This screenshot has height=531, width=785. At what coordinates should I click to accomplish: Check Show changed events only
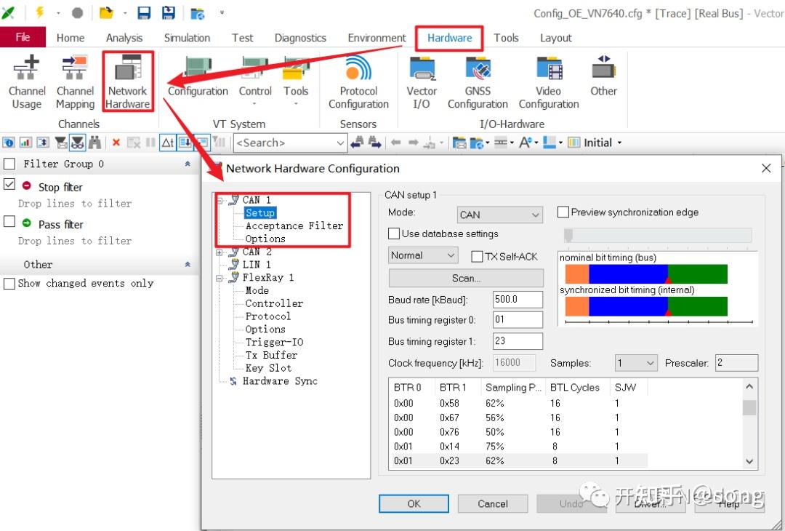tap(9, 284)
